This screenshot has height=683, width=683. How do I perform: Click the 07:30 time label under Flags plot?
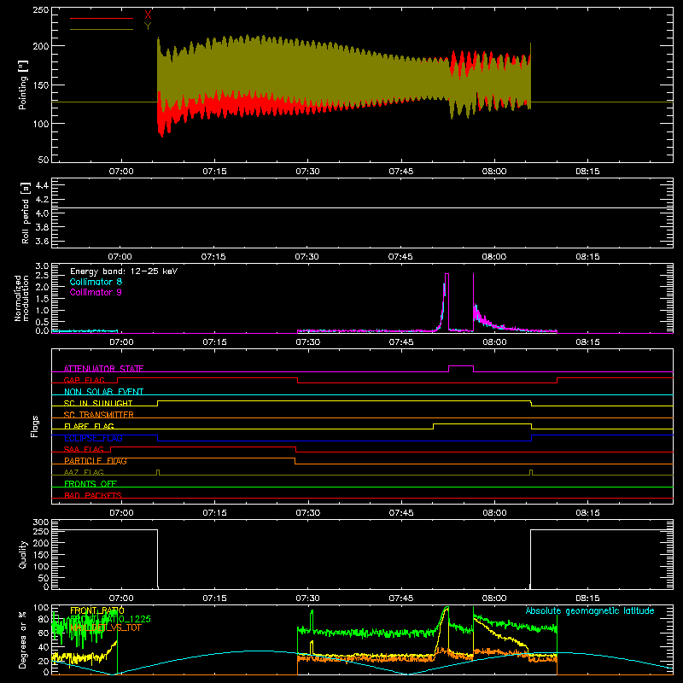coord(307,513)
